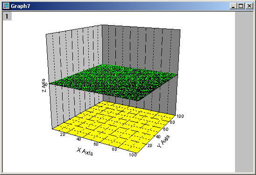Click Y axis tick label 80

click(172, 122)
